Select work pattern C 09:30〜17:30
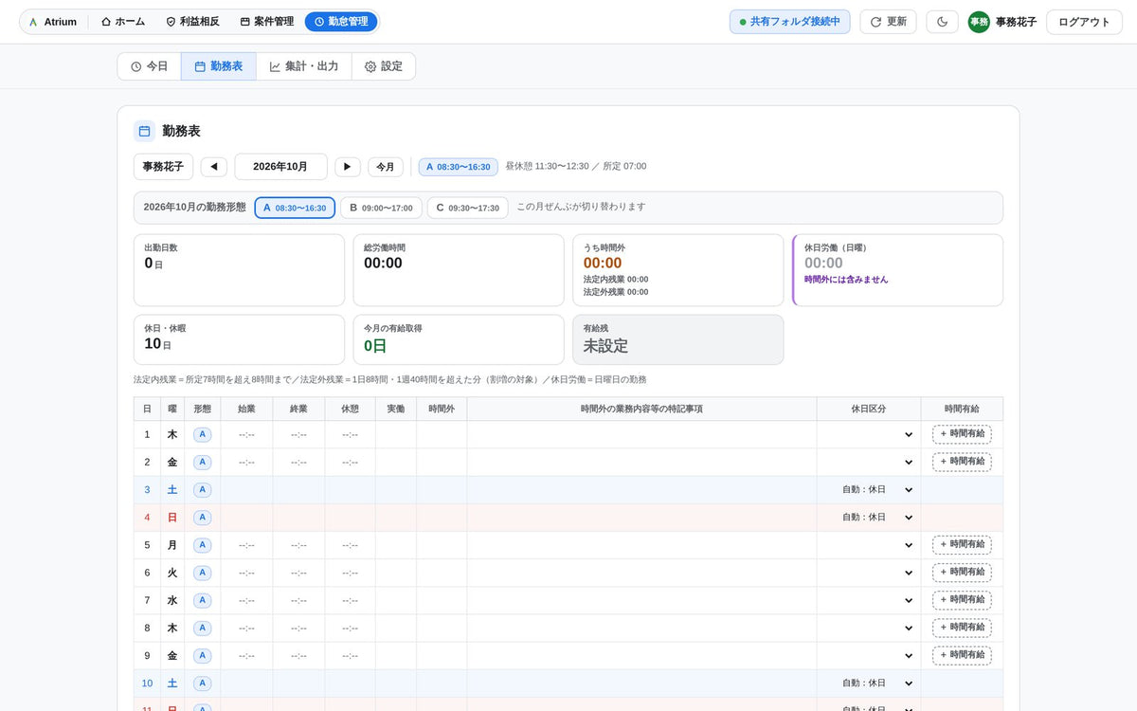The height and width of the screenshot is (711, 1137). click(467, 208)
